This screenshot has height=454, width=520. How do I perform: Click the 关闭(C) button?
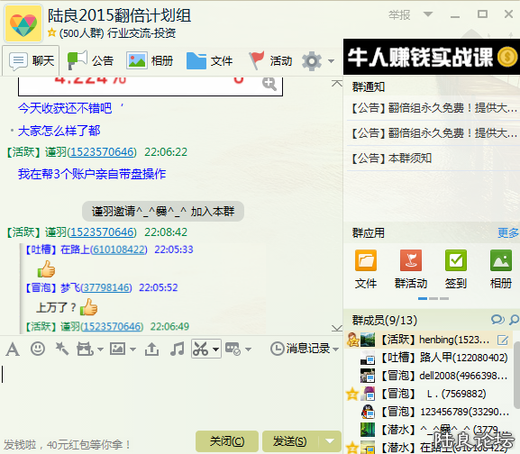[x=227, y=441]
